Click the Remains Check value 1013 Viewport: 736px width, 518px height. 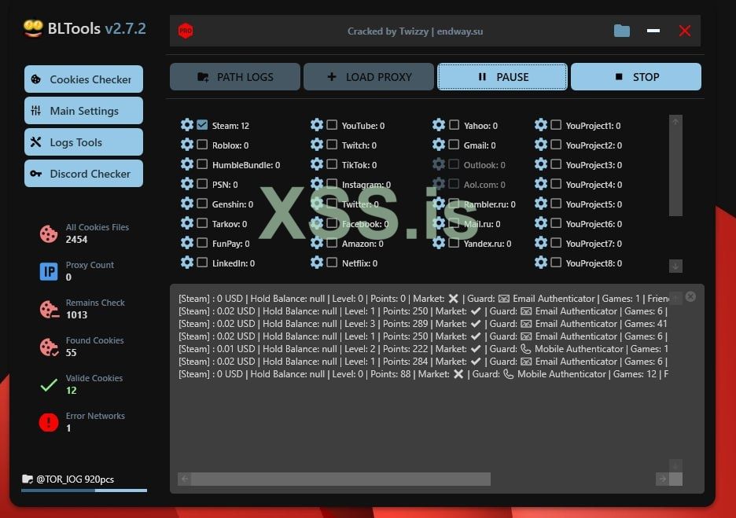point(76,315)
